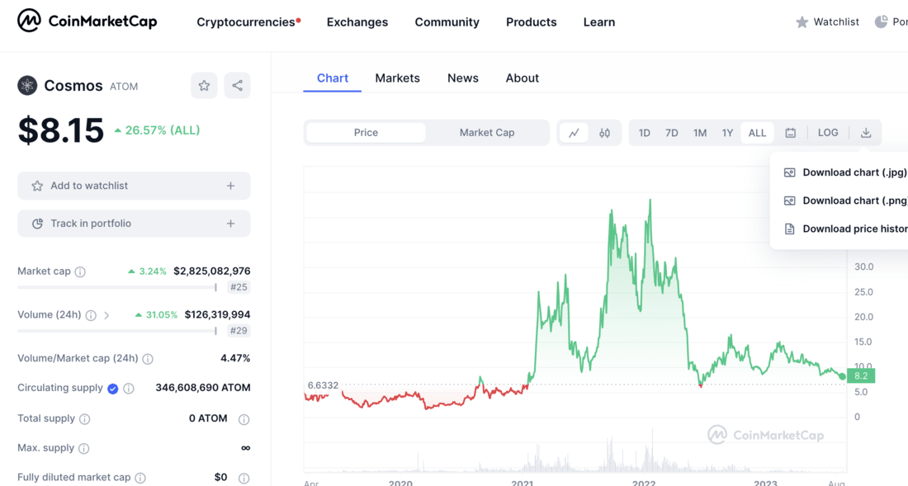The image size is (908, 486).
Task: Click Track in portfolio button
Action: click(x=134, y=224)
